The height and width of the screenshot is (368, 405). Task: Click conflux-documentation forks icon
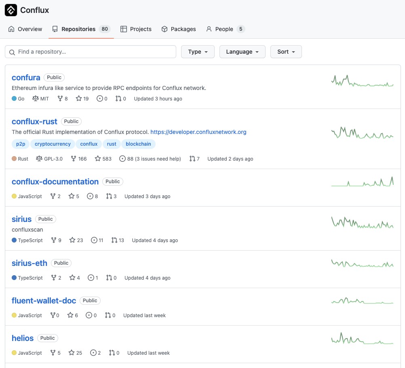pos(53,196)
